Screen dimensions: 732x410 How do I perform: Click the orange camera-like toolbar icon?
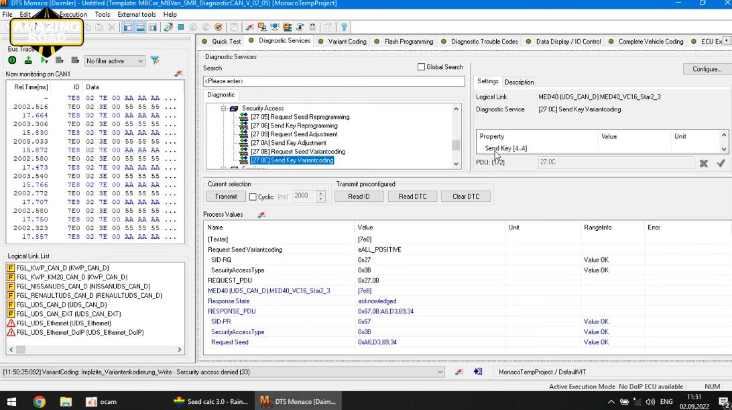click(x=287, y=27)
